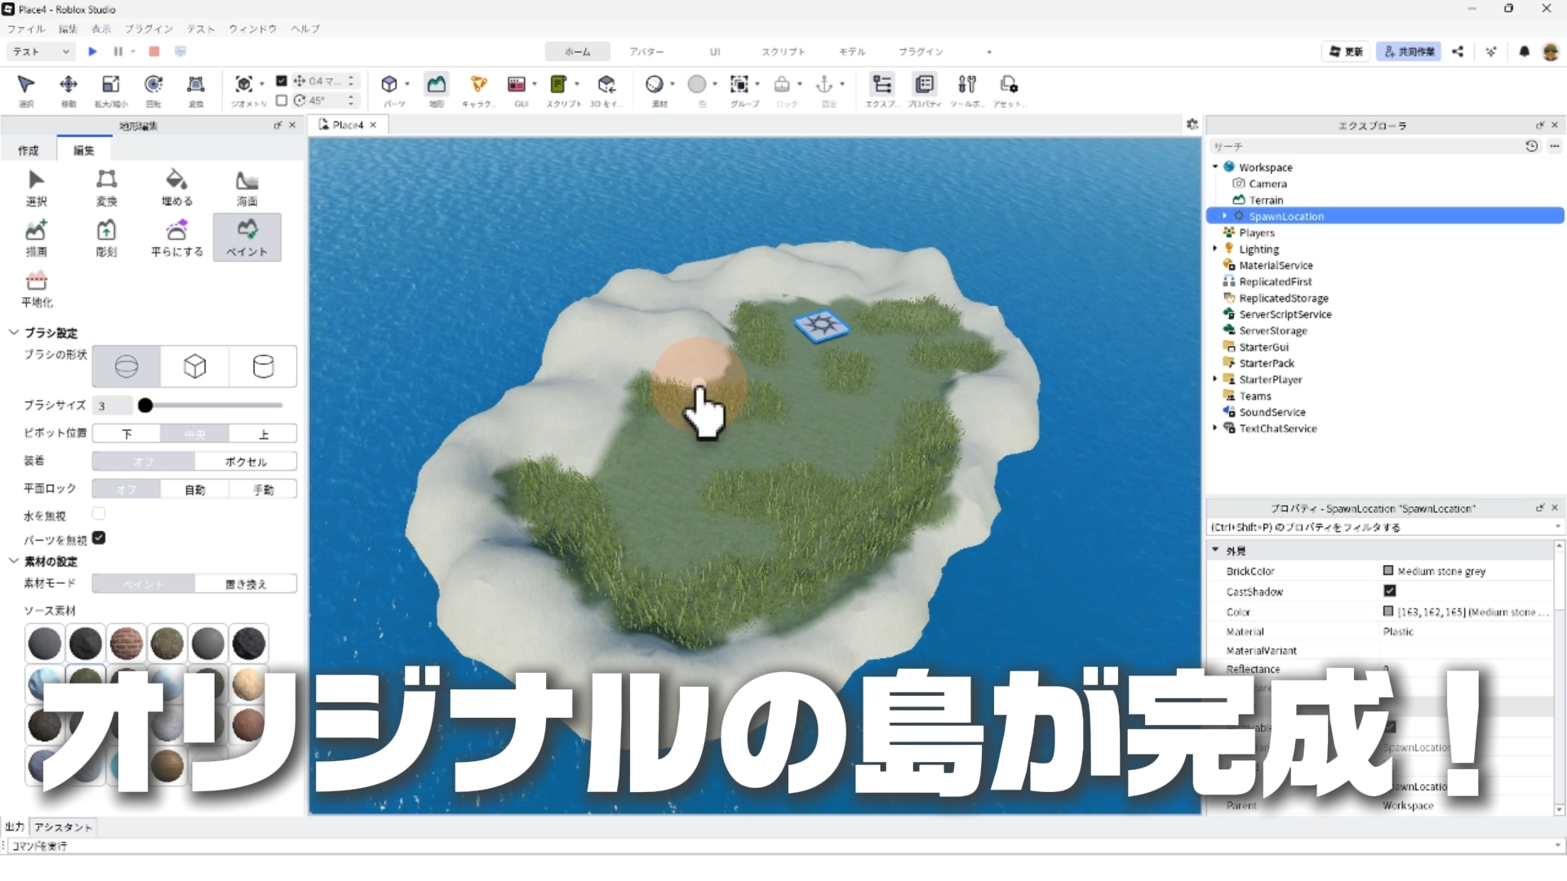Image resolution: width=1567 pixels, height=881 pixels.
Task: Choose the 平らにする (Flatten) tool
Action: [176, 237]
